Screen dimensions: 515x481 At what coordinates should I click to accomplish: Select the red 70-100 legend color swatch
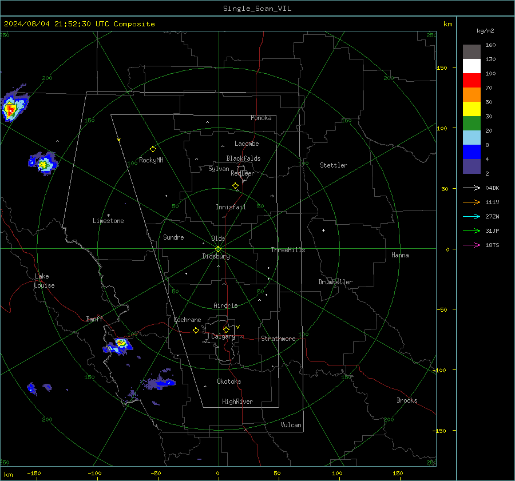472,81
